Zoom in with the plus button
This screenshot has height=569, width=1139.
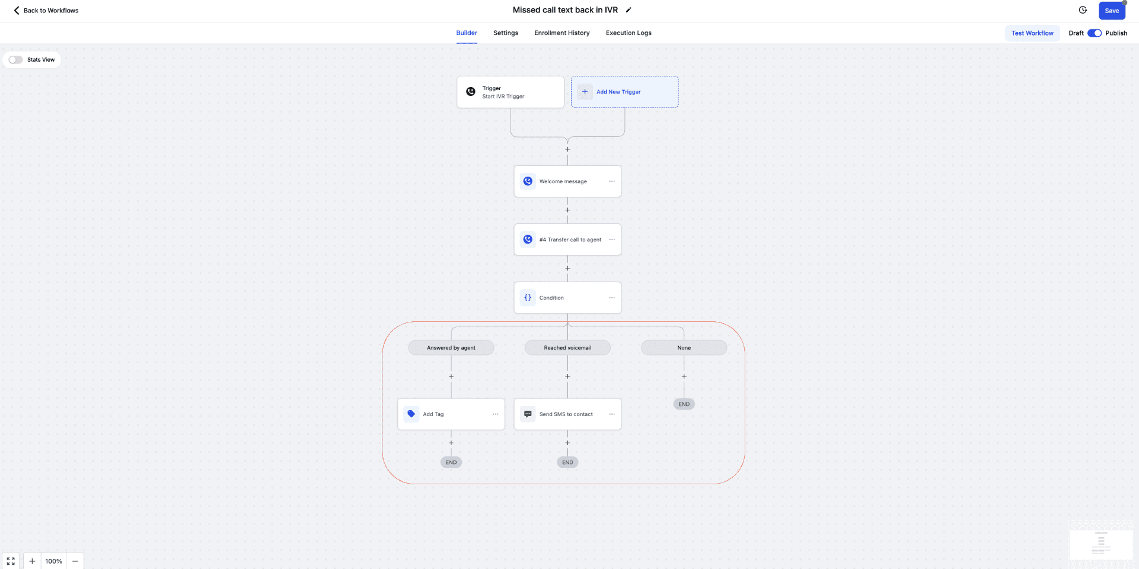(32, 561)
